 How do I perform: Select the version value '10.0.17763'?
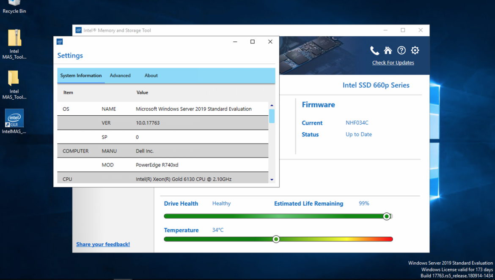point(148,123)
